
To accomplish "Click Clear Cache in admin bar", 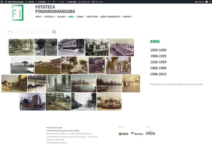I will click(x=98, y=2).
